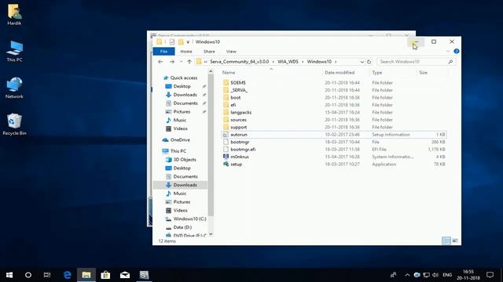Open the Network desktop icon

[x=14, y=88]
